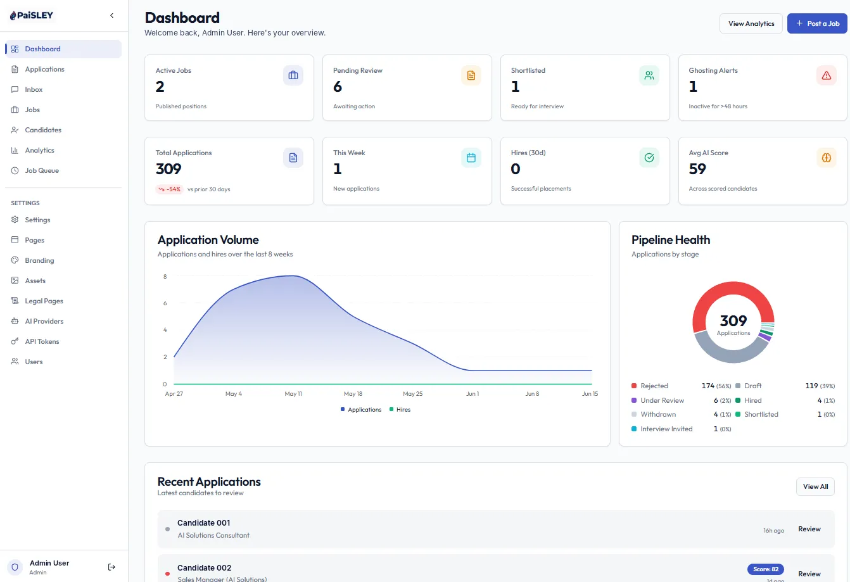The width and height of the screenshot is (850, 582).
Task: Click the View Analytics button
Action: (x=751, y=23)
